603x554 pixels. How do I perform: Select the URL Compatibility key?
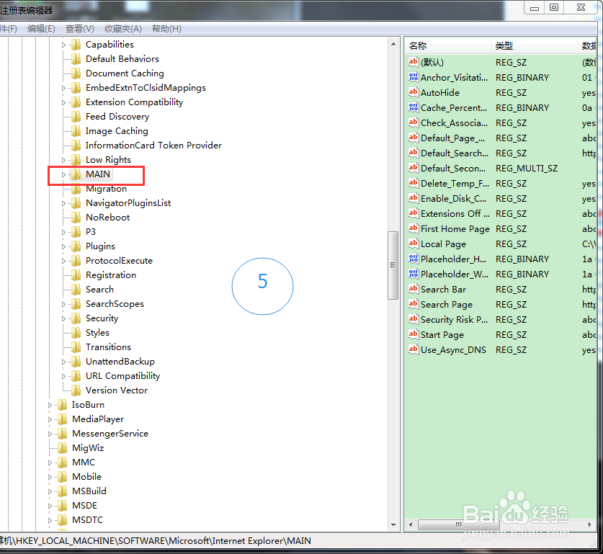122,376
